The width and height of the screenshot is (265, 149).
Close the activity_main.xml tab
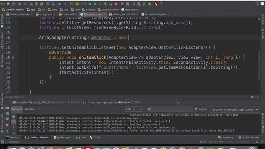pyautogui.click(x=31, y=14)
